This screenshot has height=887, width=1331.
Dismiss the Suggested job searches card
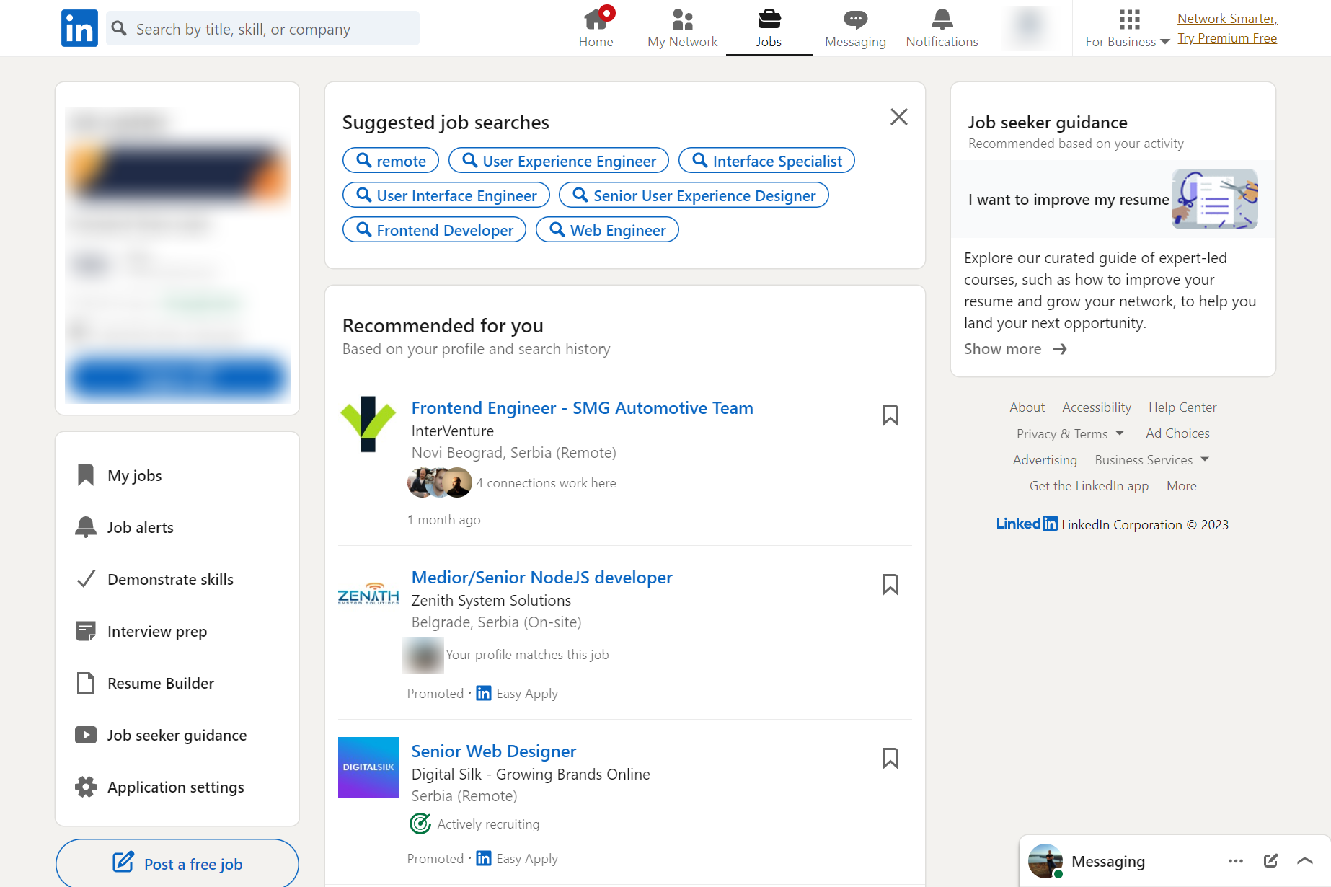click(x=898, y=117)
